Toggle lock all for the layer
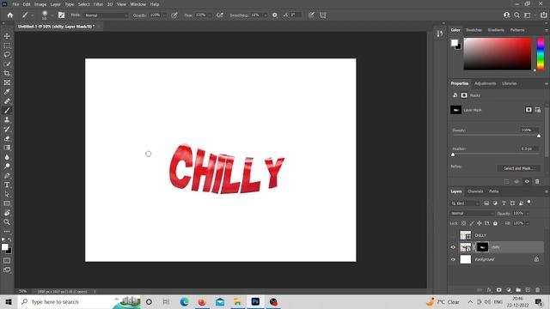 [x=495, y=223]
